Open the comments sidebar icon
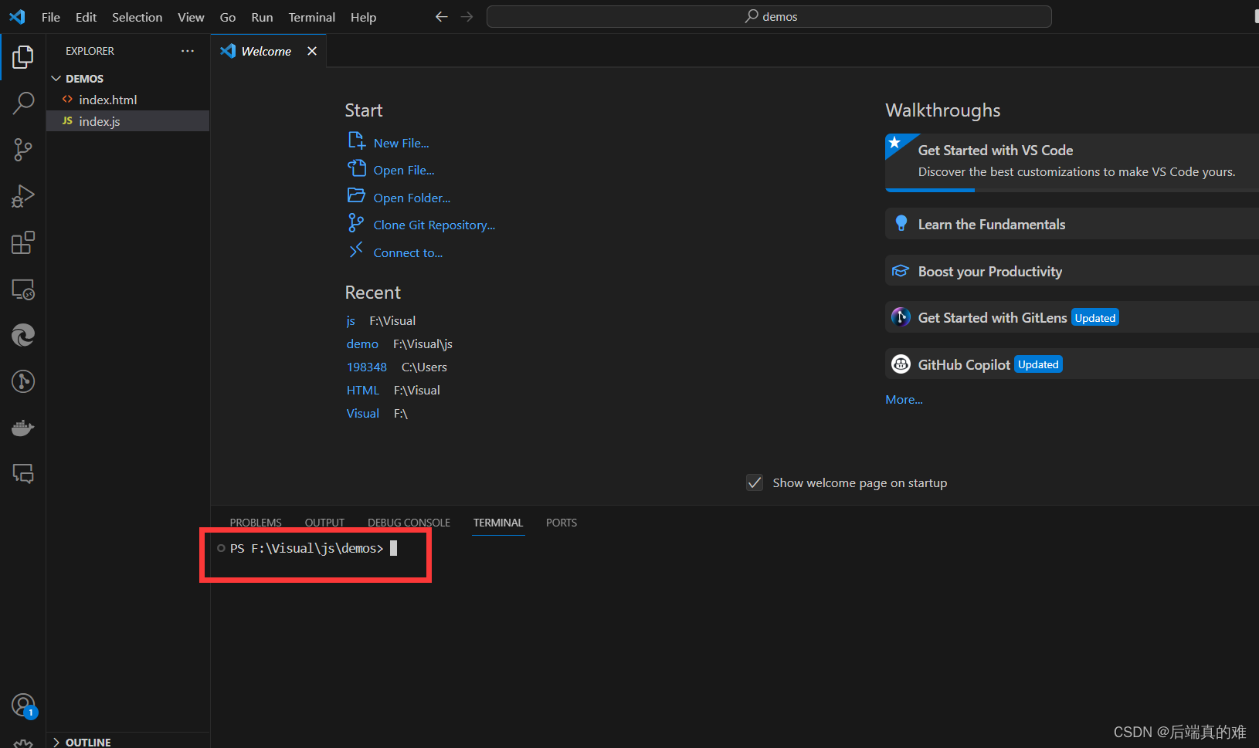The width and height of the screenshot is (1259, 748). click(x=23, y=473)
